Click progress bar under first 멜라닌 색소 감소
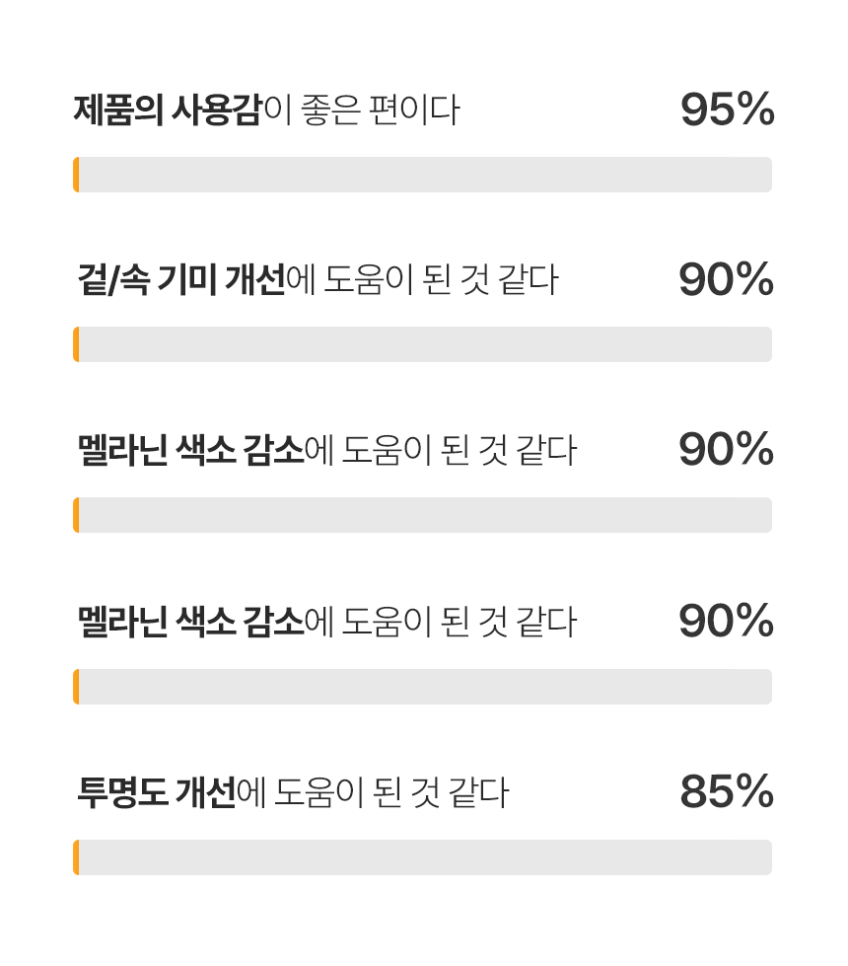848x966 pixels. point(424,515)
